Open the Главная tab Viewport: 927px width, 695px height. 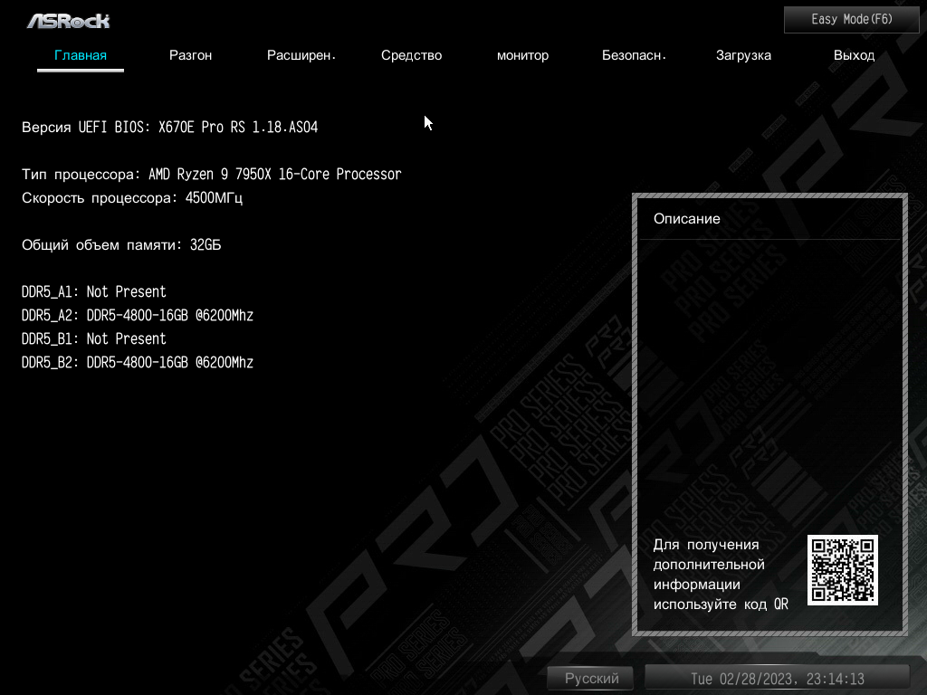tap(81, 55)
